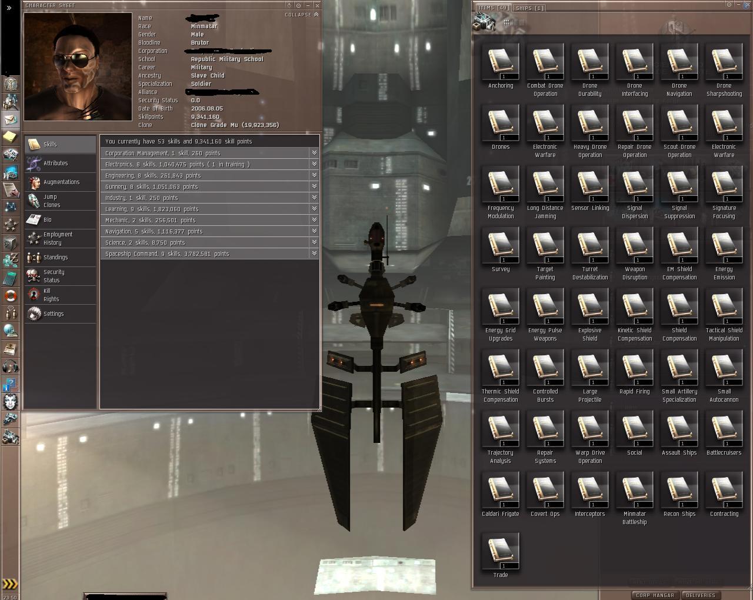Open the Augmentations tab
The height and width of the screenshot is (600, 753).
[60, 182]
